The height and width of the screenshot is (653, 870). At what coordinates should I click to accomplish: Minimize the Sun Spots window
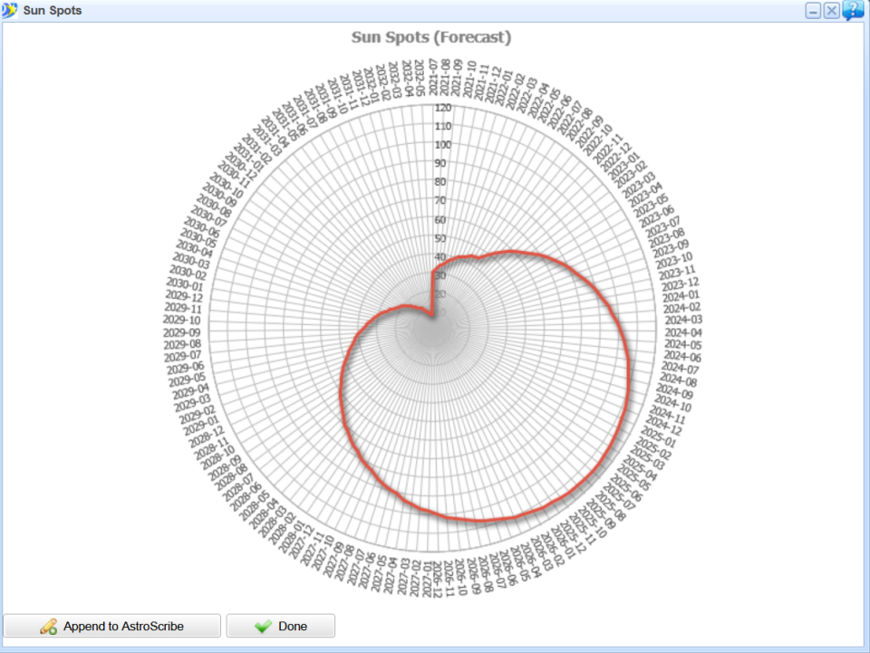[813, 11]
